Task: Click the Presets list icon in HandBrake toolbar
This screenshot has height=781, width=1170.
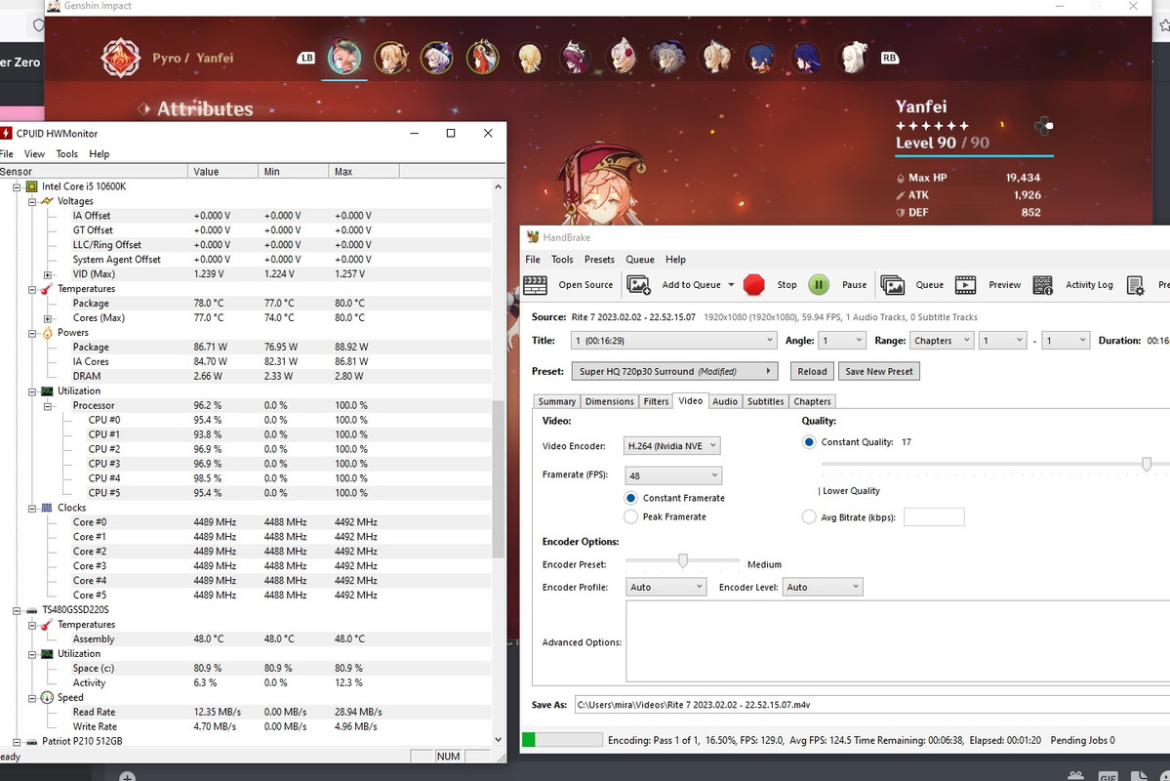Action: click(x=1135, y=284)
